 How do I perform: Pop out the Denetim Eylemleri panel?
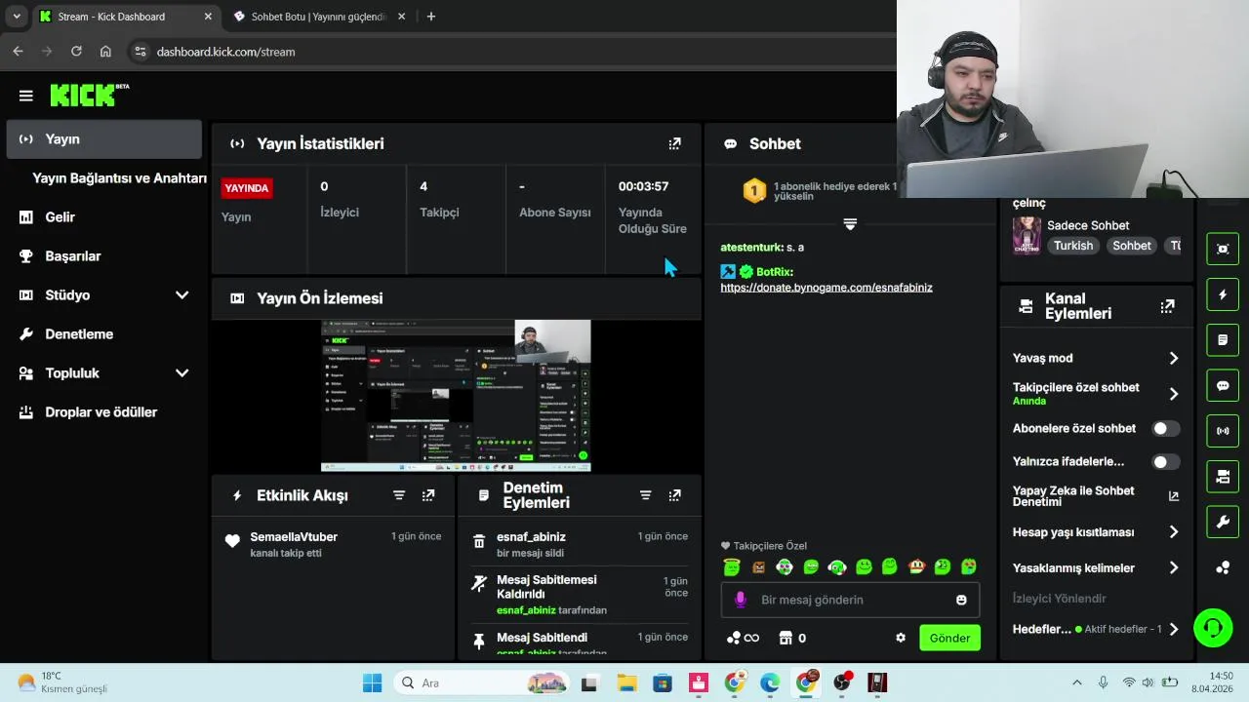(674, 495)
